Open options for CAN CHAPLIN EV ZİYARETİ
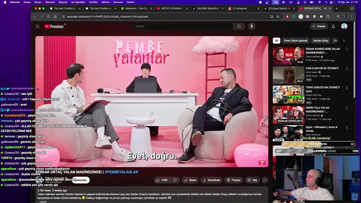Image resolution: width=361 pixels, height=203 pixels. pos(347,69)
